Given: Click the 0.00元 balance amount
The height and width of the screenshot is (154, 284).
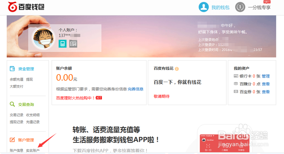Looking at the screenshot, I should [x=67, y=78].
